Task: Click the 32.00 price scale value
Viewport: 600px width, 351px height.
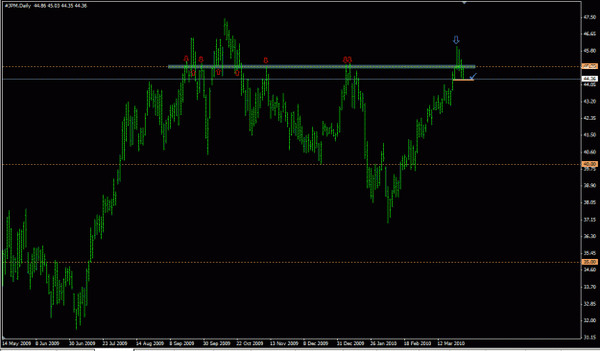Action: [589, 321]
